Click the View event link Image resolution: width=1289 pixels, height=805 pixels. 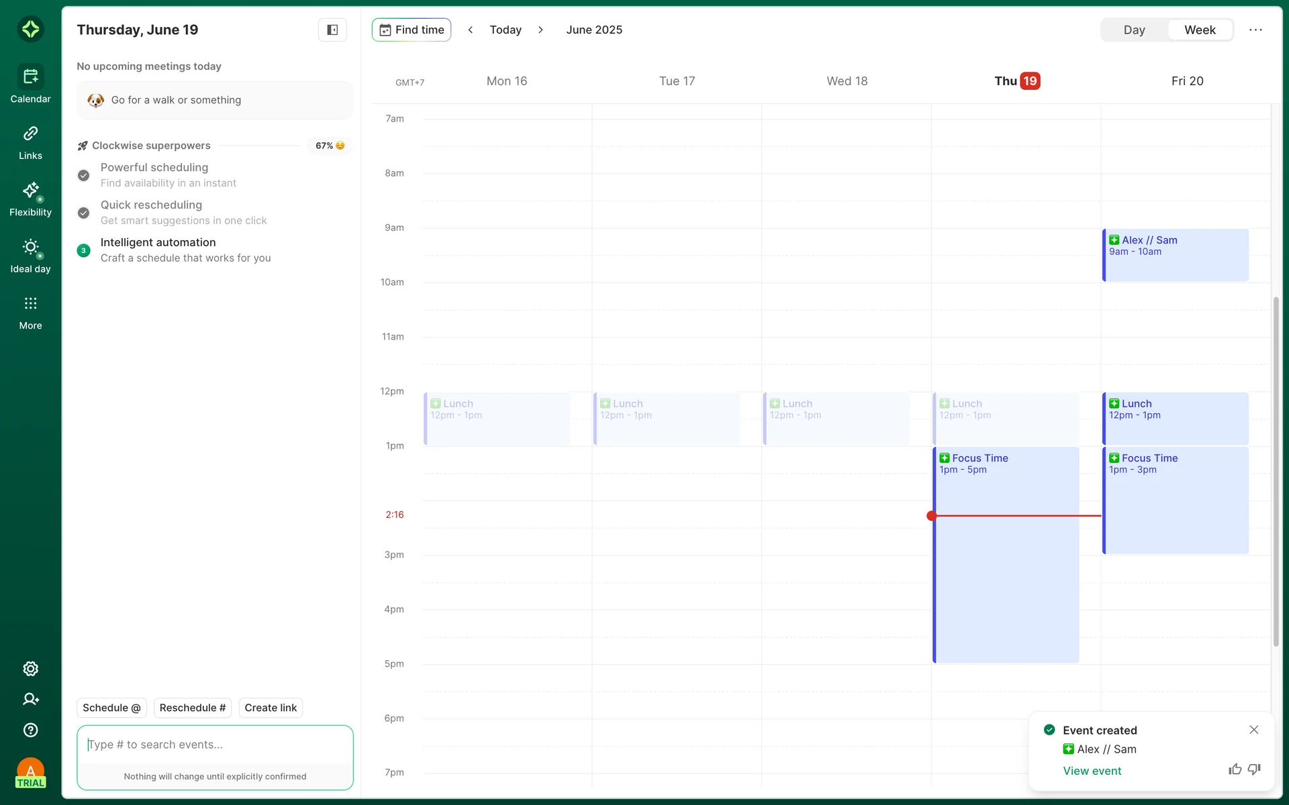[x=1092, y=771]
